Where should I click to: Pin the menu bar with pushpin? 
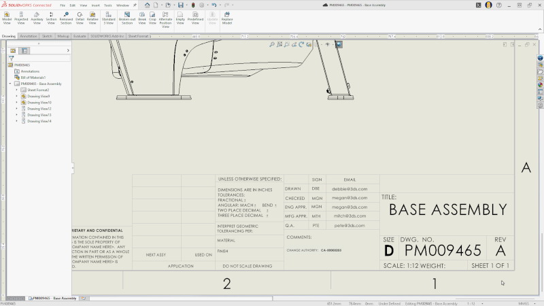coord(135,5)
